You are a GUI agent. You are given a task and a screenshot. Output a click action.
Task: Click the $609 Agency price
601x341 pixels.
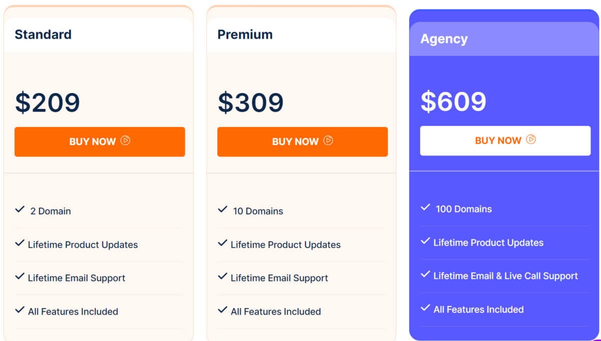pos(453,101)
